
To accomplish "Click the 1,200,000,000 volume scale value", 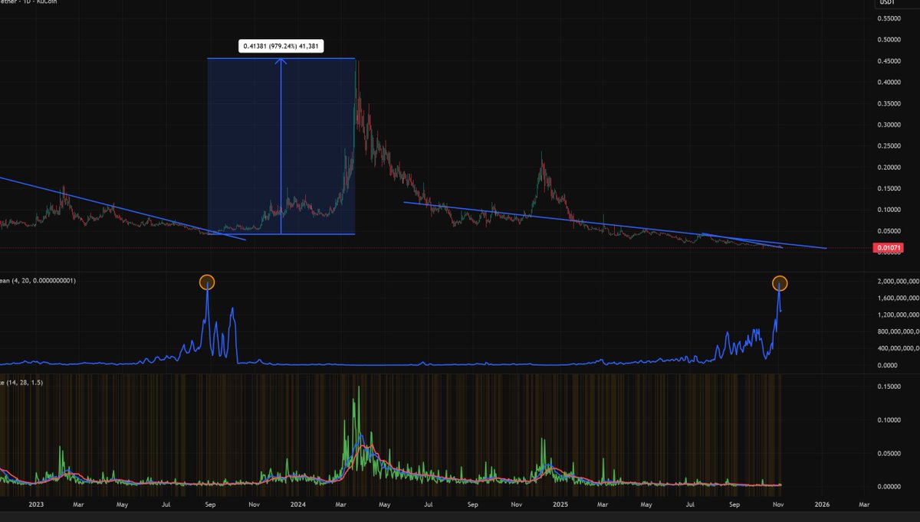I will pos(897,315).
